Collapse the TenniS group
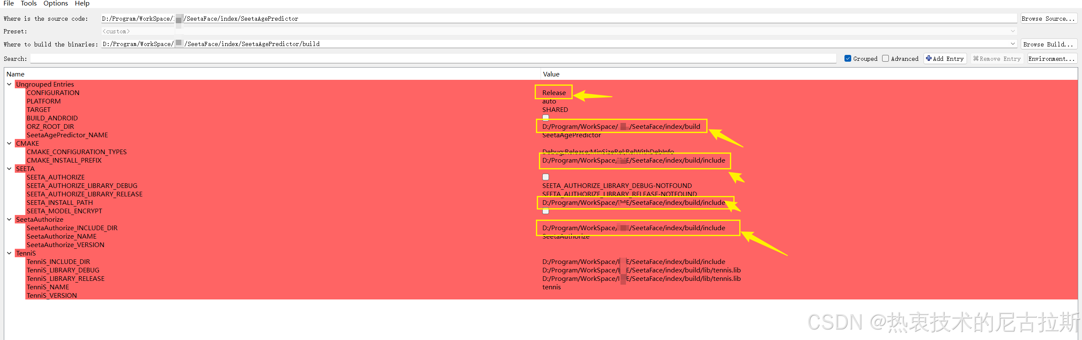 [9, 253]
